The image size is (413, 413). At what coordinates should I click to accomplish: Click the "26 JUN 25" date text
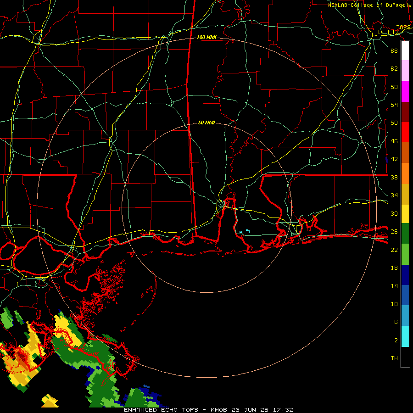pyautogui.click(x=250, y=410)
